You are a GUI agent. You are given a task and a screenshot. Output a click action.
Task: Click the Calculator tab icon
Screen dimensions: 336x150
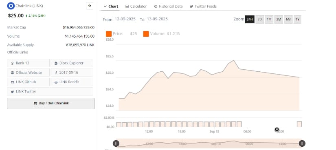coord(127,7)
